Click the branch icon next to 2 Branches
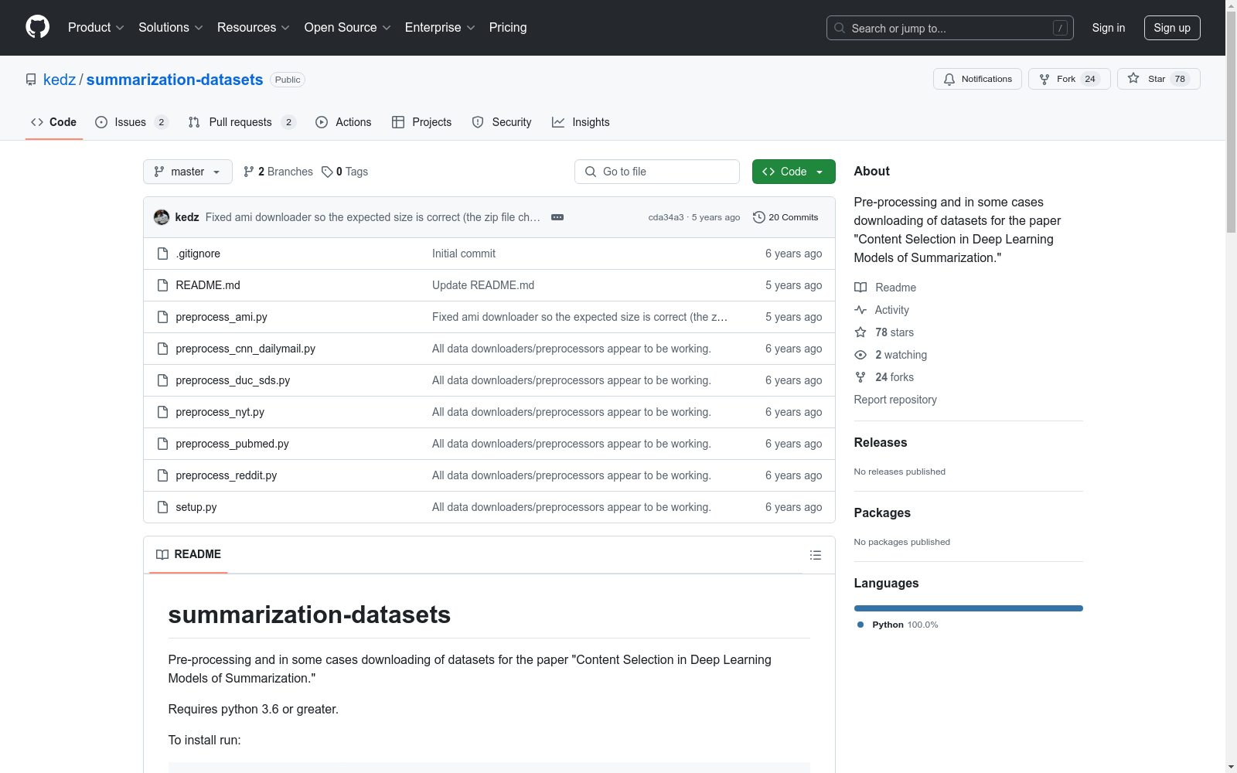The height and width of the screenshot is (773, 1237). [x=249, y=172]
